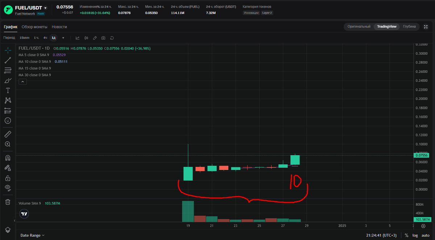Open the chart patterns tool
This screenshot has height=240, width=435.
[x=8, y=100]
